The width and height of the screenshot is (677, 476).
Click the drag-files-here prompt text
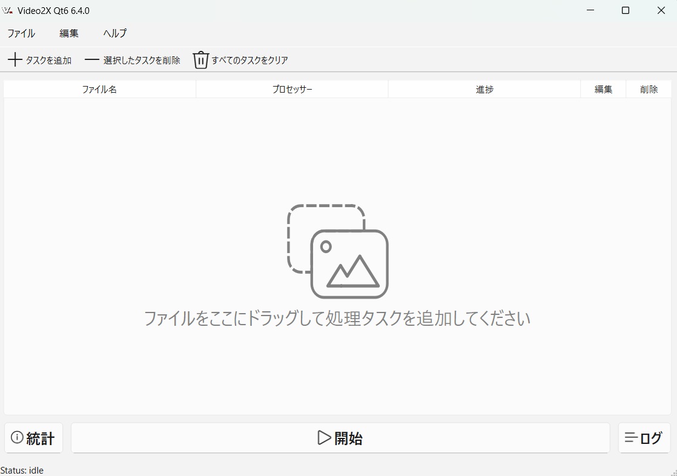(337, 318)
